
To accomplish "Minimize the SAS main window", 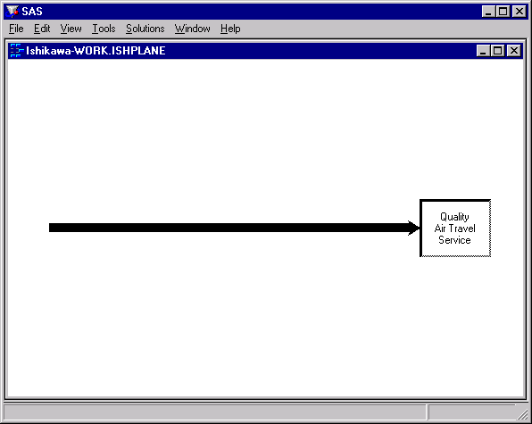I will pyautogui.click(x=488, y=12).
